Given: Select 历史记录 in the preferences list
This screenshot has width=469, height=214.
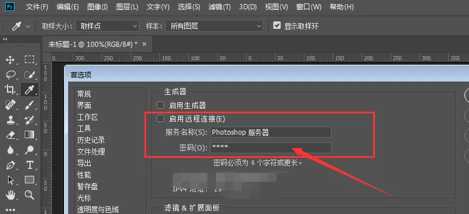Looking at the screenshot, I should 91,140.
